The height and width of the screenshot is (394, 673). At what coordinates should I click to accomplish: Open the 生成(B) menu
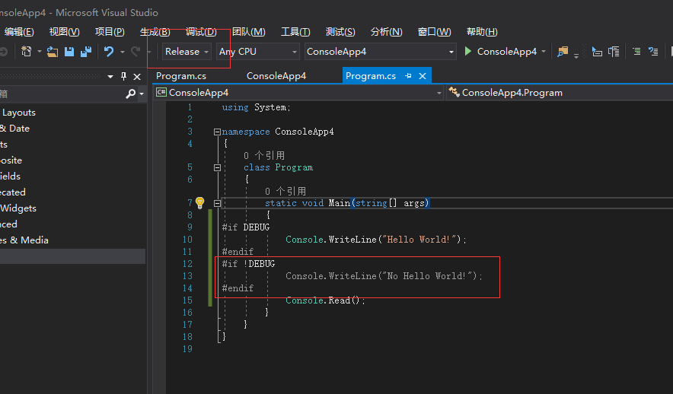(x=155, y=32)
